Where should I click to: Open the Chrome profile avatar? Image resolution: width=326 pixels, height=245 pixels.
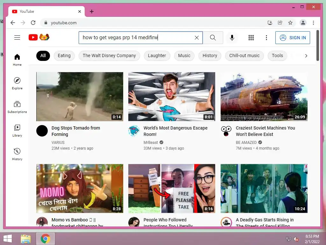303,23
